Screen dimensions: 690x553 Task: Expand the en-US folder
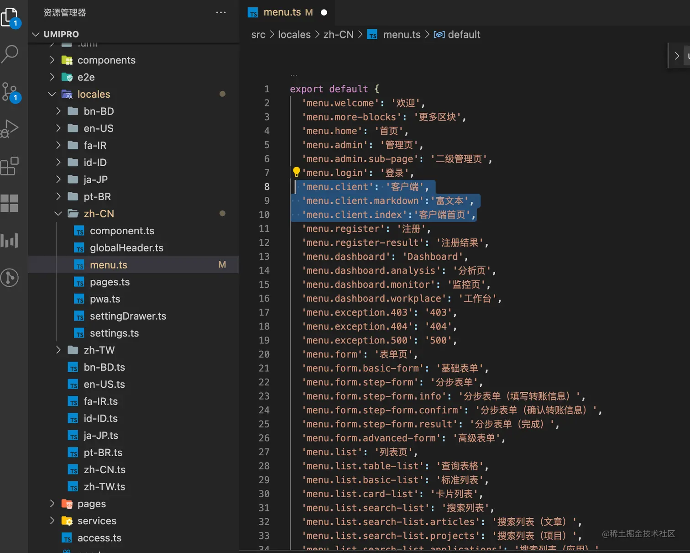58,128
